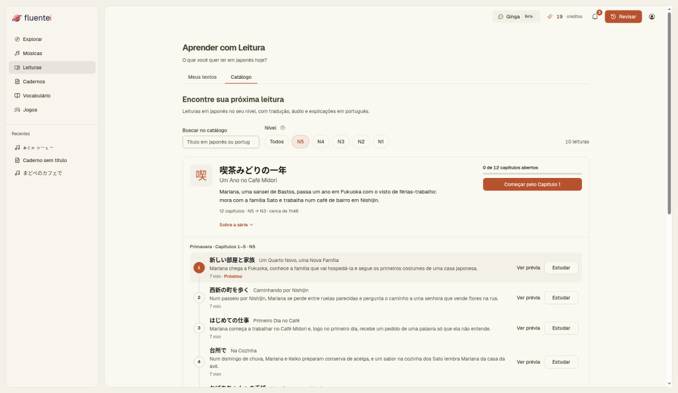
Task: Click the "Um Ano no Café Midori" subtitle
Action: 248,181
